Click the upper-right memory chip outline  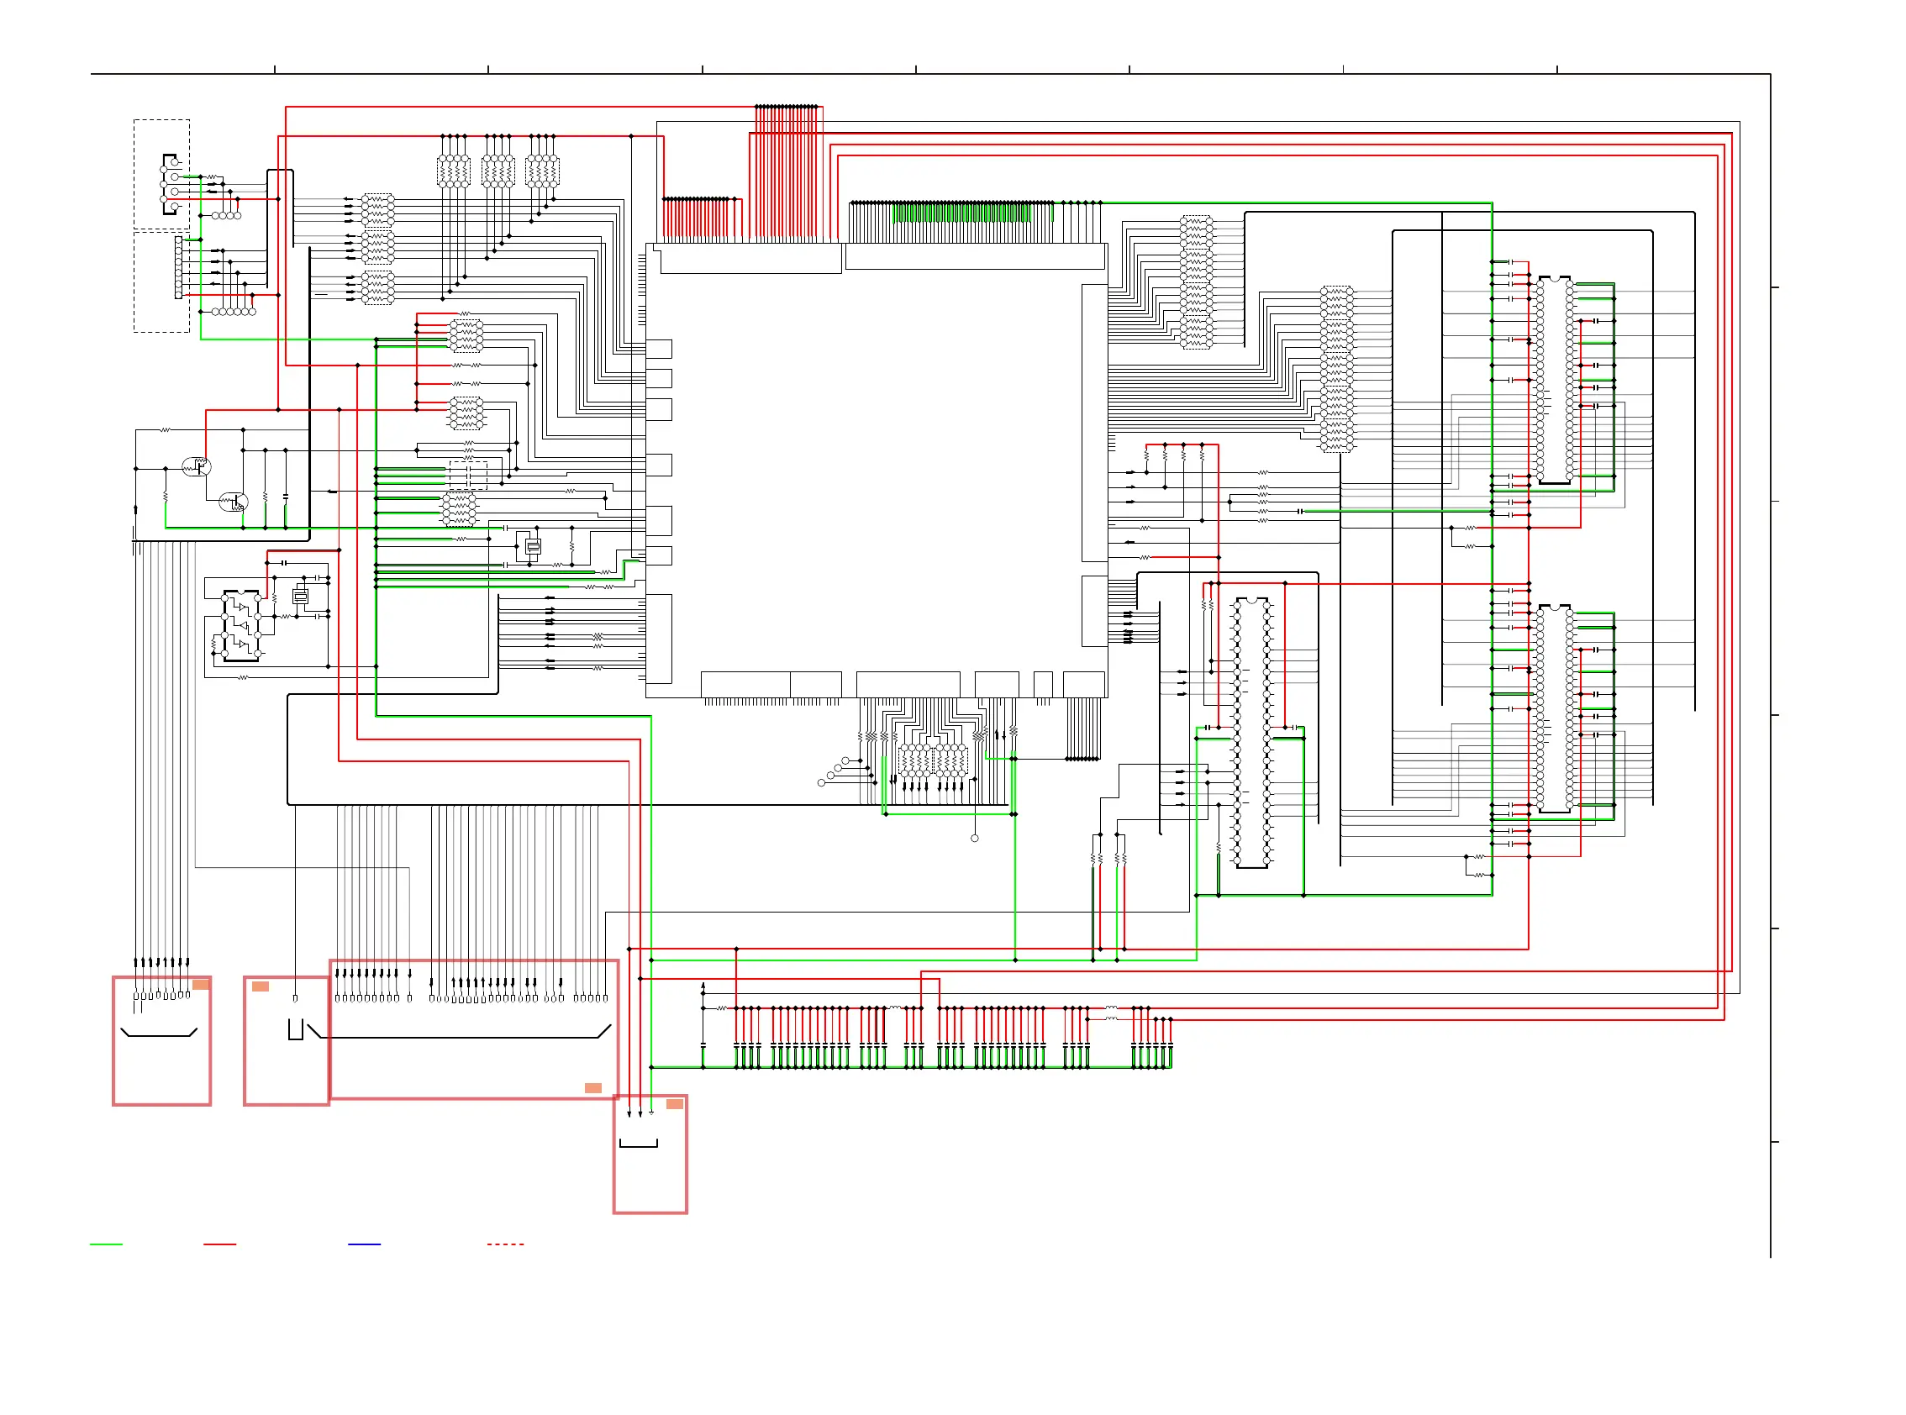[x=1554, y=381]
